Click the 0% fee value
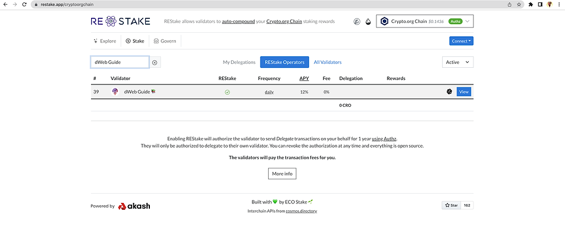 click(326, 93)
